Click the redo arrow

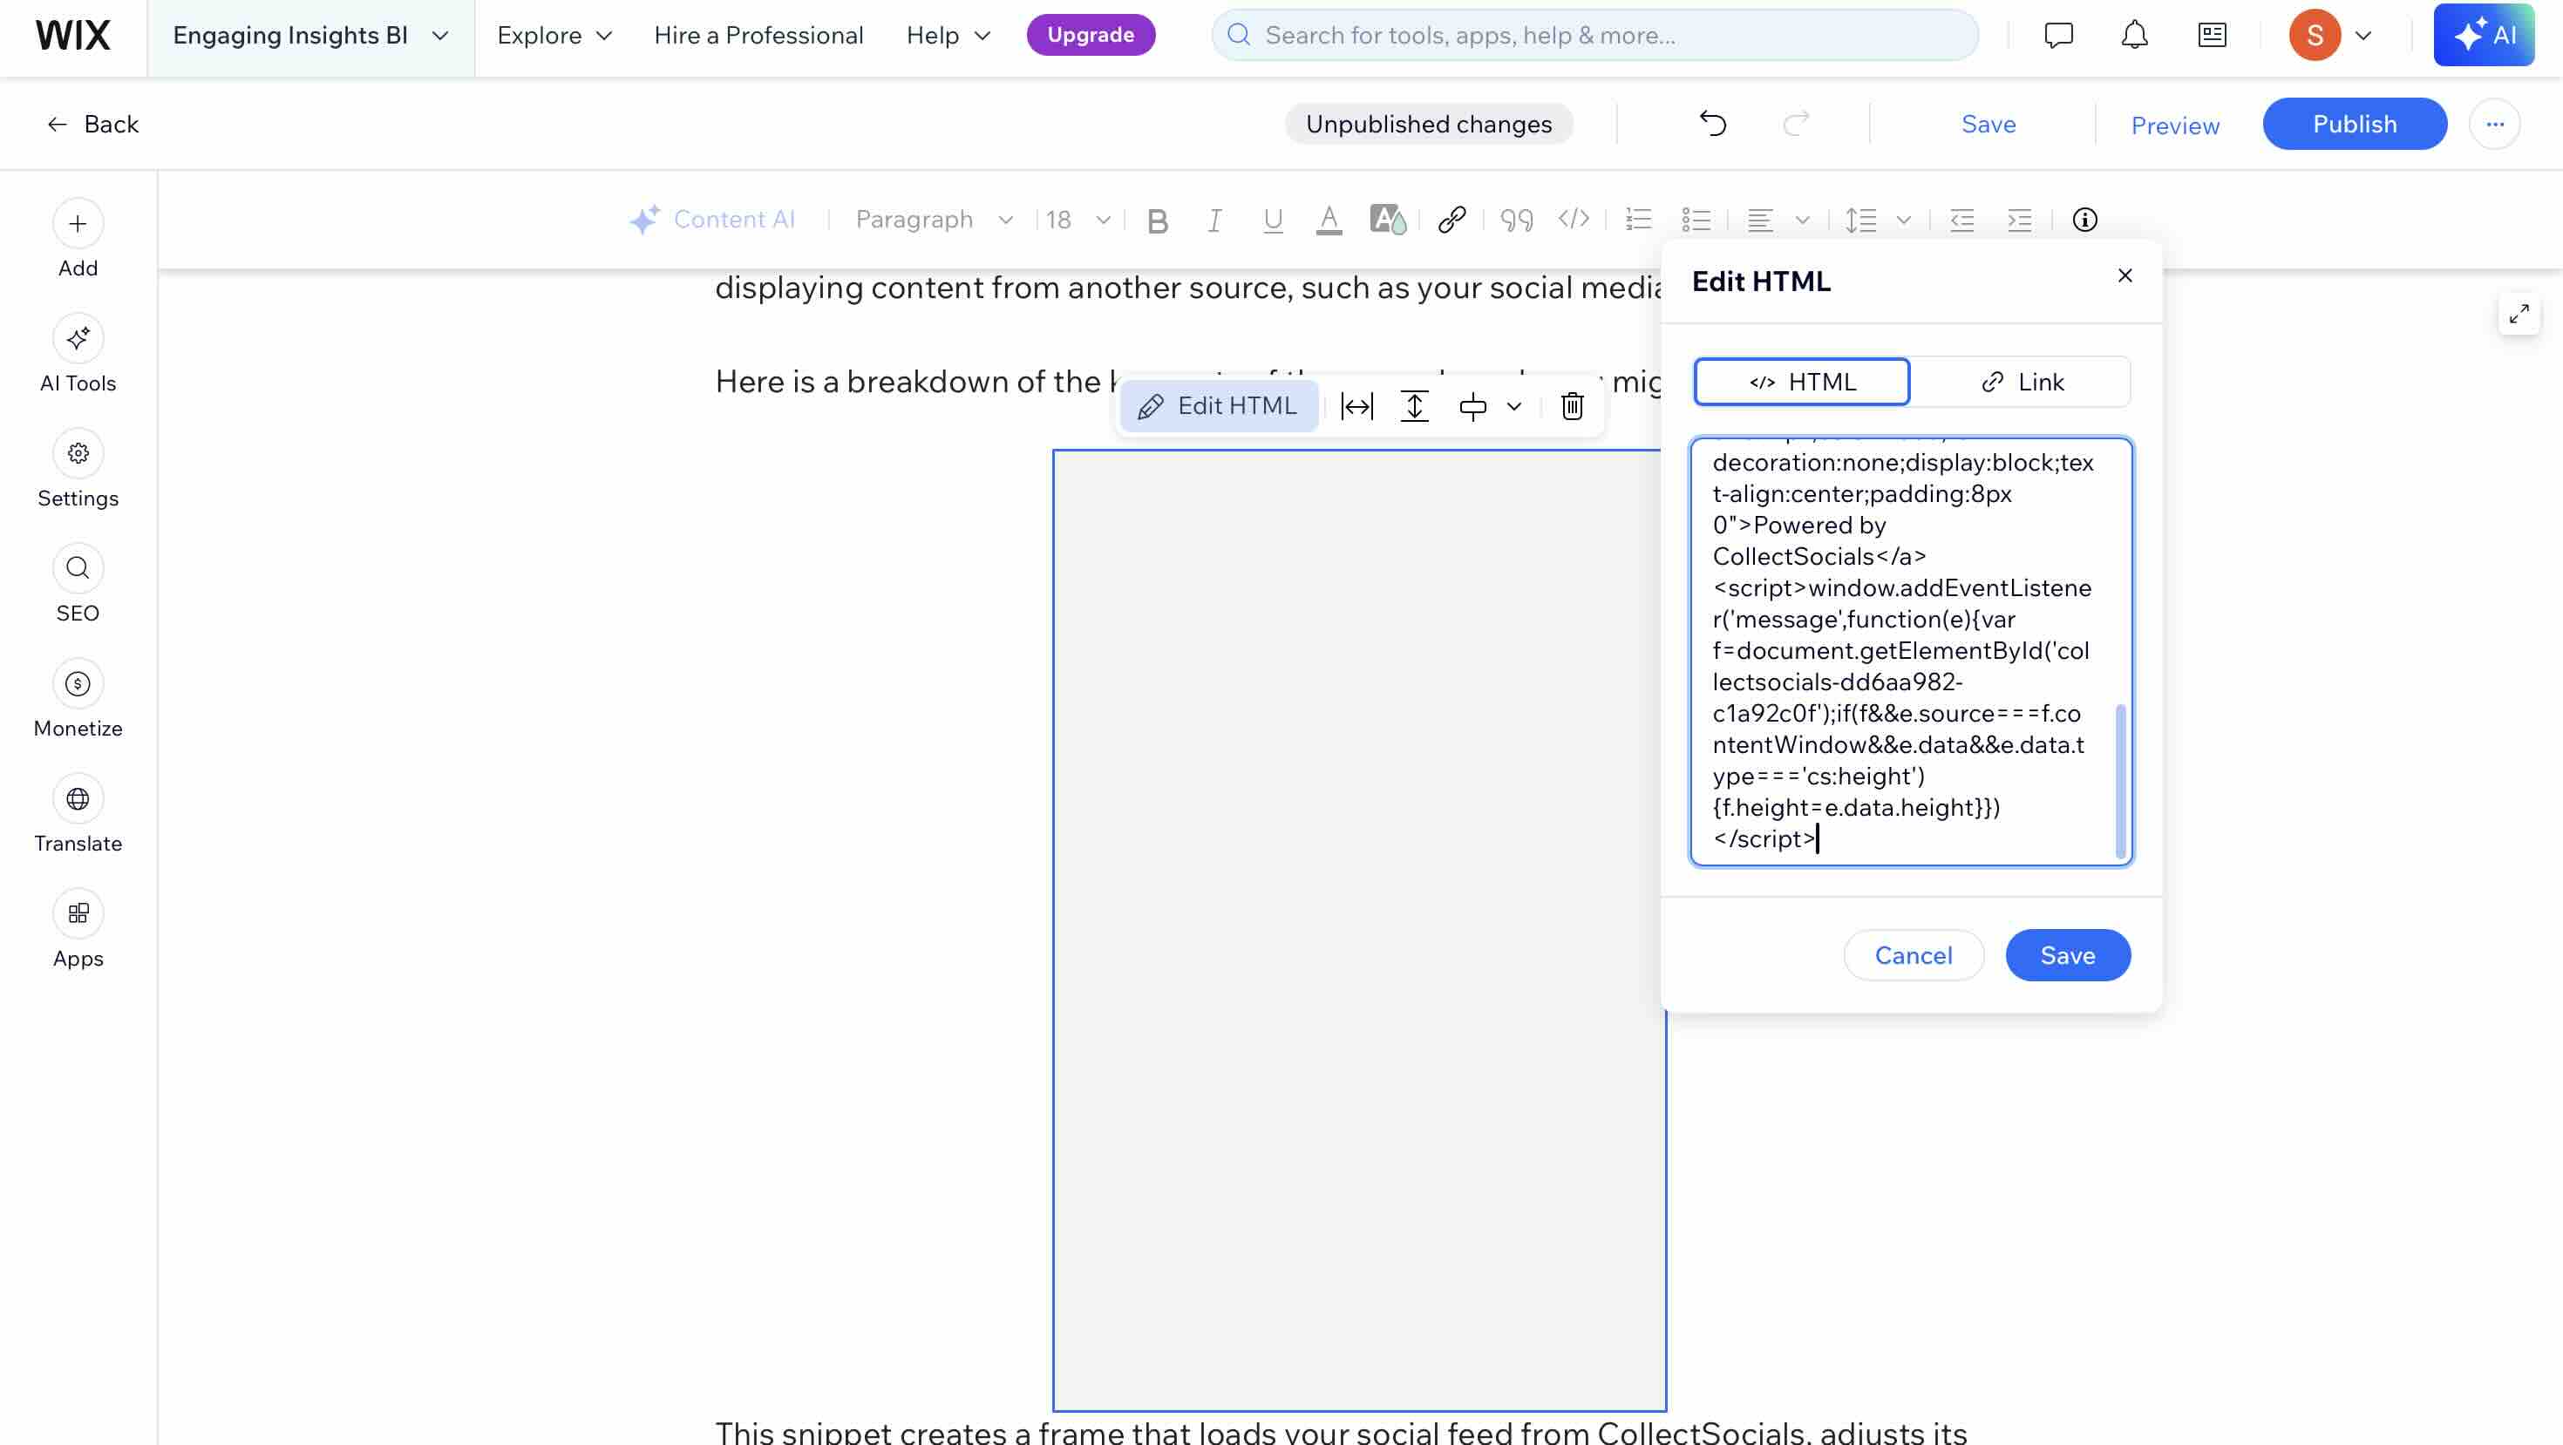click(x=1796, y=123)
